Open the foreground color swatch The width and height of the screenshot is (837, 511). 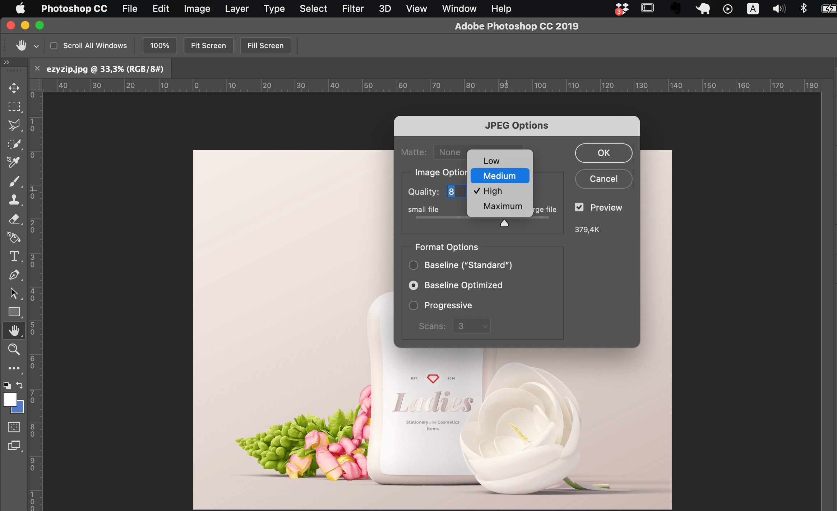point(10,399)
